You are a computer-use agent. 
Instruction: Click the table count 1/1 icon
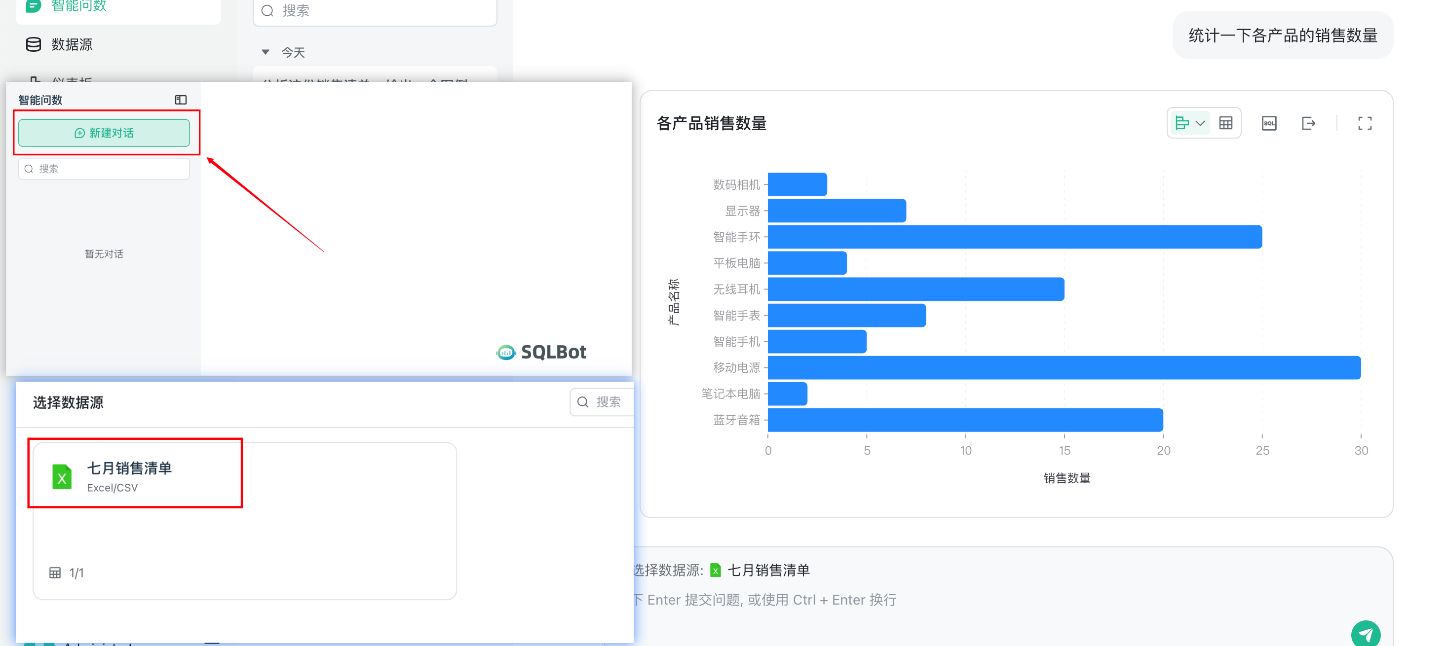(x=55, y=573)
